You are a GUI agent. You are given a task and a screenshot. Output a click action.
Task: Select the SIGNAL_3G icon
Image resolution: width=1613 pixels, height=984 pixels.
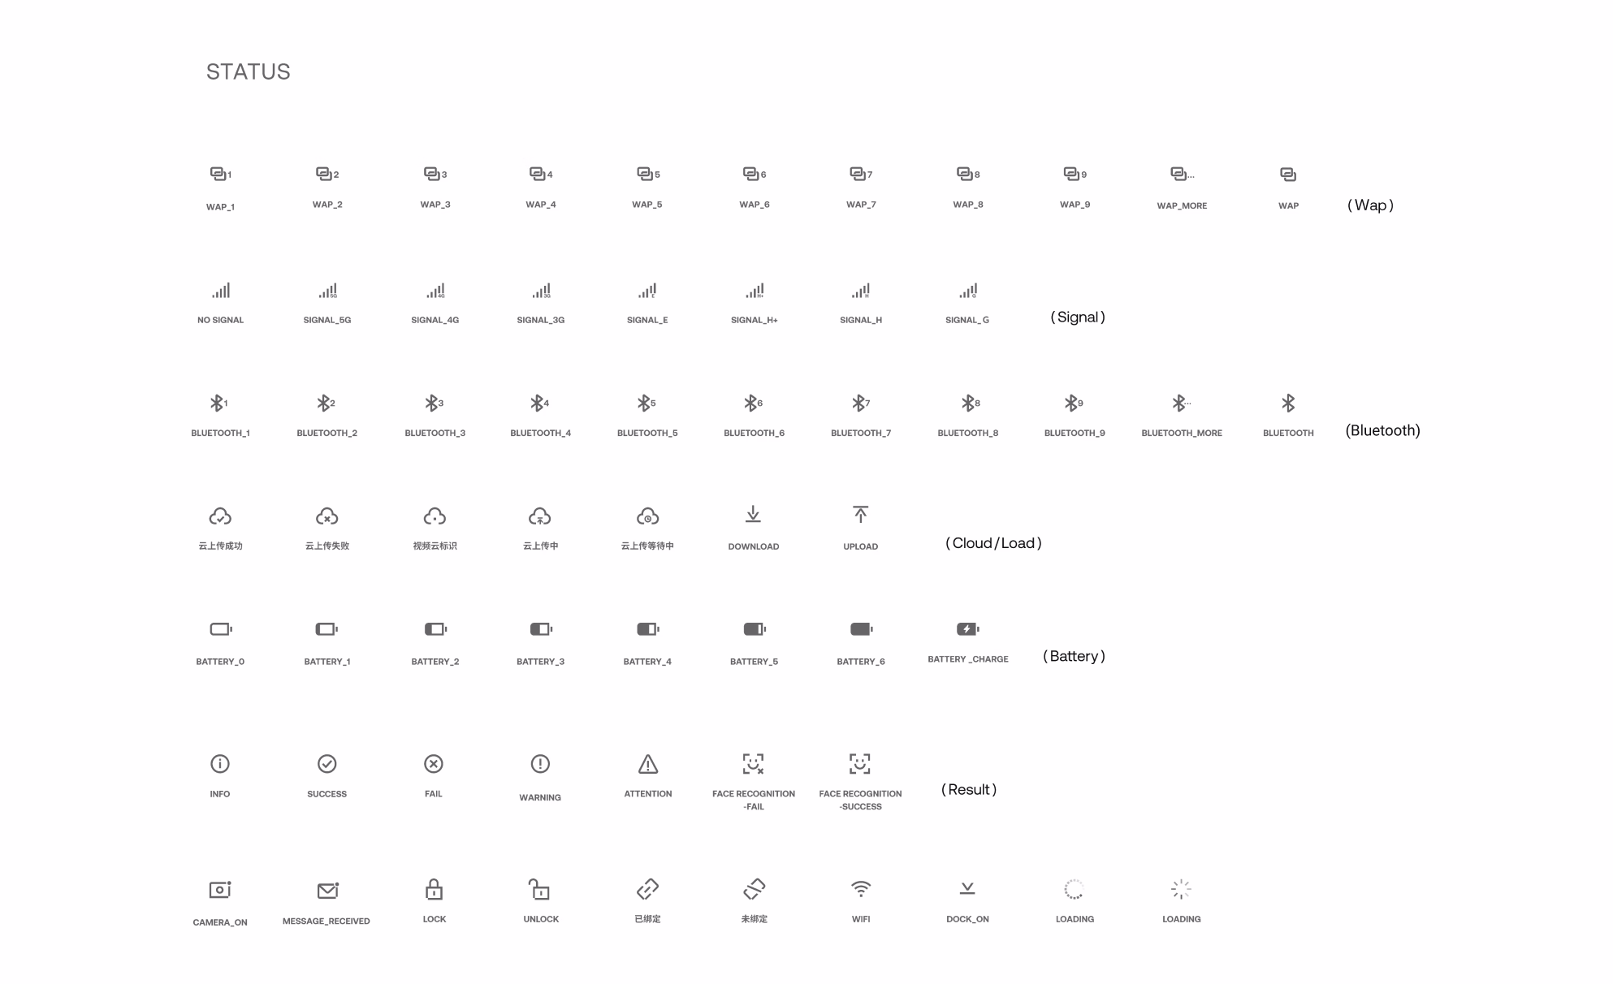(541, 290)
